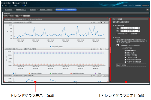Collapse the 8131132<Windows> tree node
151x100 pixels.
click(121, 46)
